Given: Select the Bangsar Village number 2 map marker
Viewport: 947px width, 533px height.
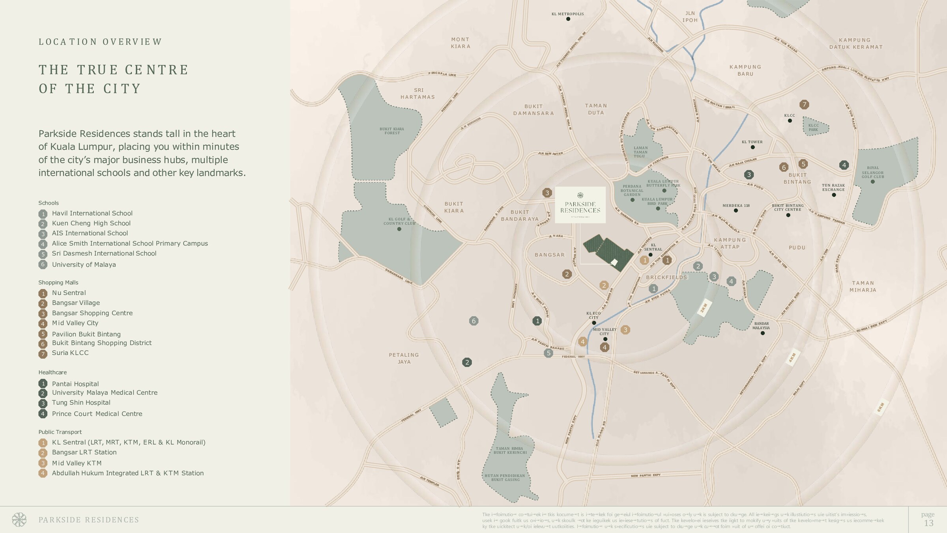Looking at the screenshot, I should click(567, 274).
